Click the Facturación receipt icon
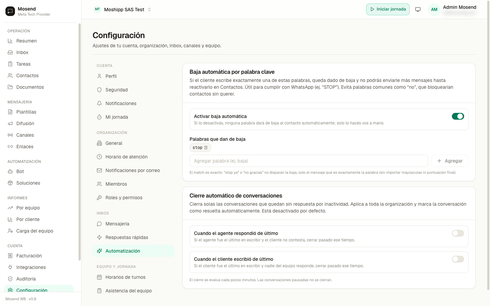This screenshot has width=490, height=306. (10, 256)
